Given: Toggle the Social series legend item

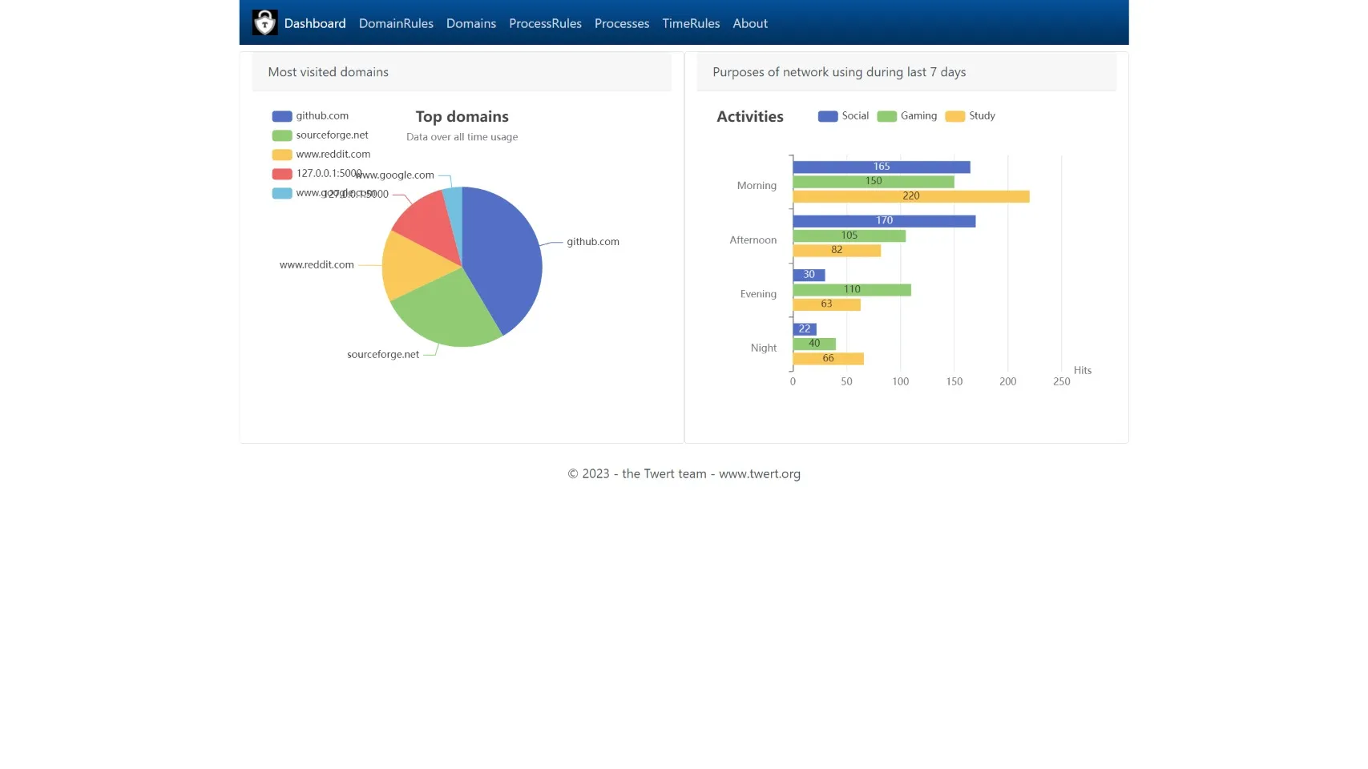Looking at the screenshot, I should [x=843, y=116].
